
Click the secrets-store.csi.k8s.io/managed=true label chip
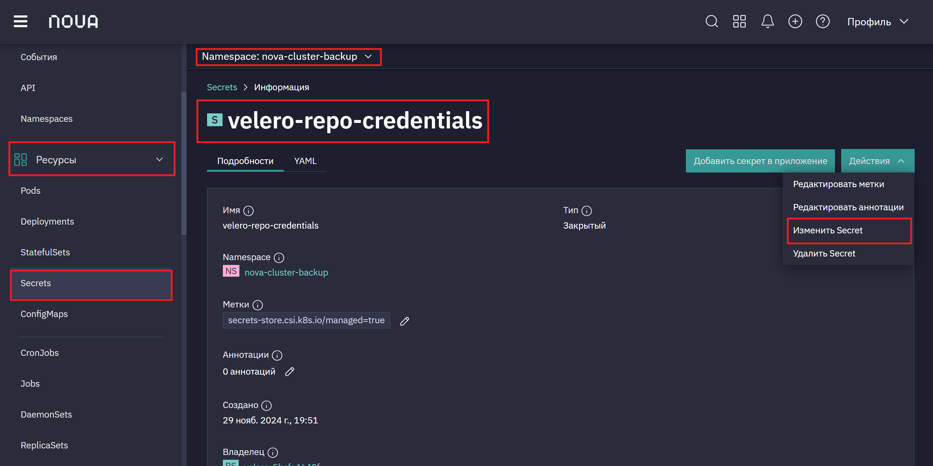click(306, 320)
